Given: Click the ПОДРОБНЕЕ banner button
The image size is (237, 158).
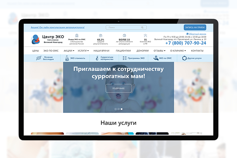Looking at the screenshot, I should [118, 88].
